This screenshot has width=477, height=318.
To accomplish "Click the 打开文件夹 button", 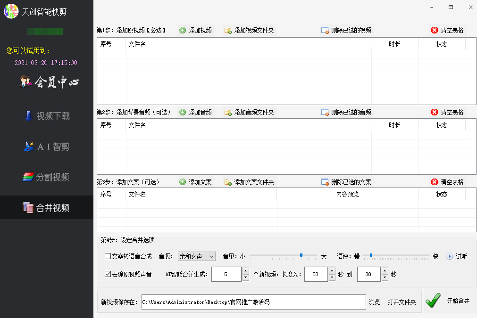I will tap(402, 302).
